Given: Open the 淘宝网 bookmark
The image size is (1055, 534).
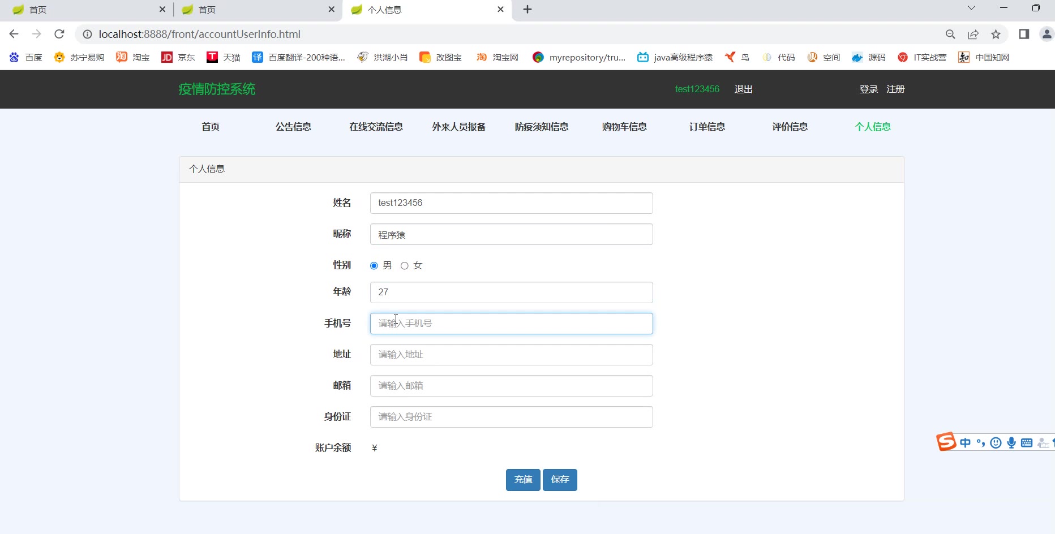Looking at the screenshot, I should coord(498,57).
